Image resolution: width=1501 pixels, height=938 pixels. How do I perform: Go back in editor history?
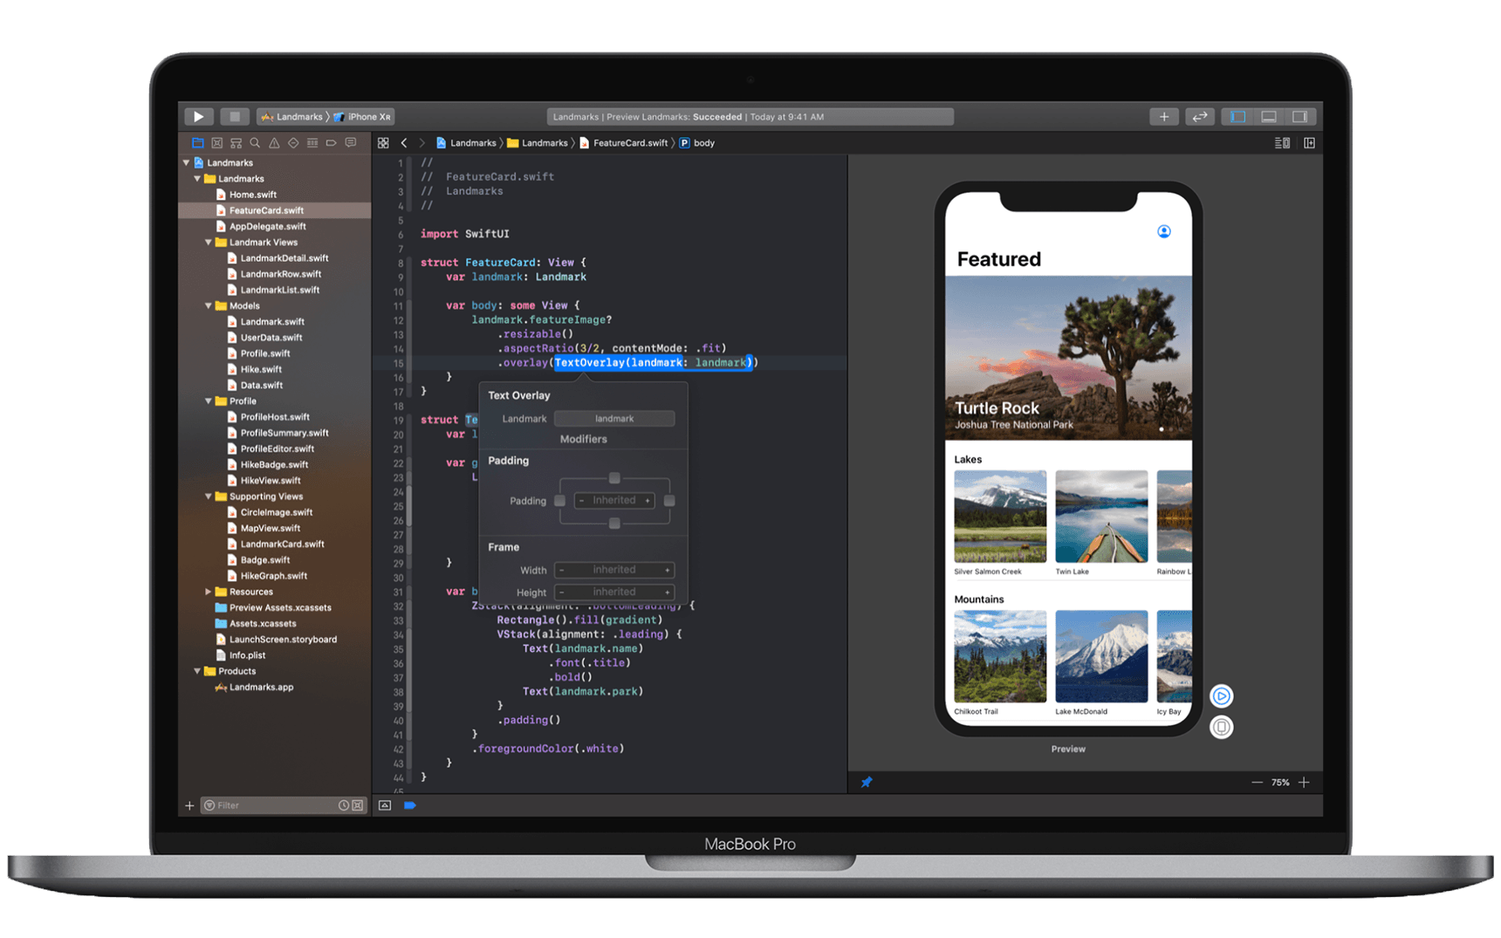404,143
